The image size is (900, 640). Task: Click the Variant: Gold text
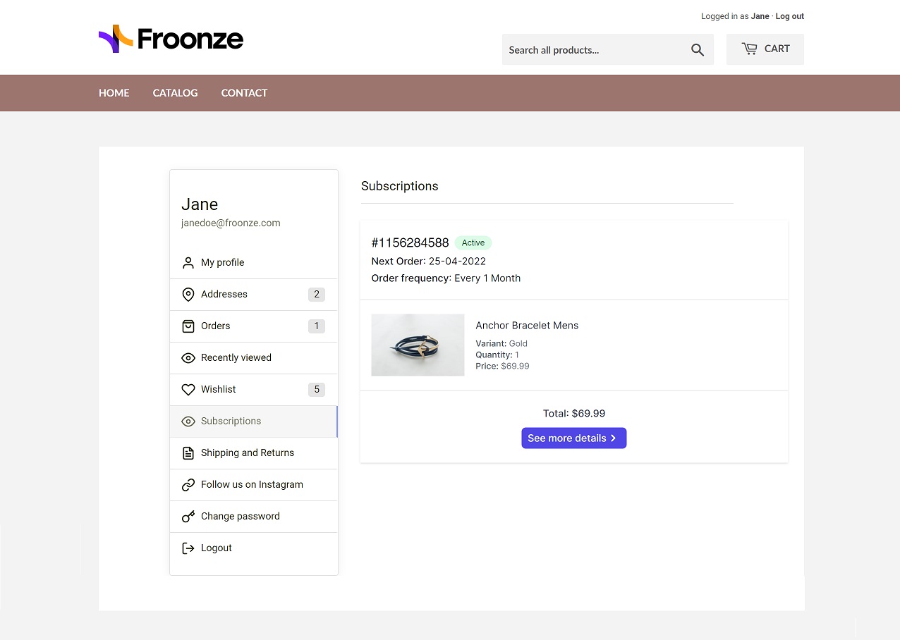click(x=501, y=344)
